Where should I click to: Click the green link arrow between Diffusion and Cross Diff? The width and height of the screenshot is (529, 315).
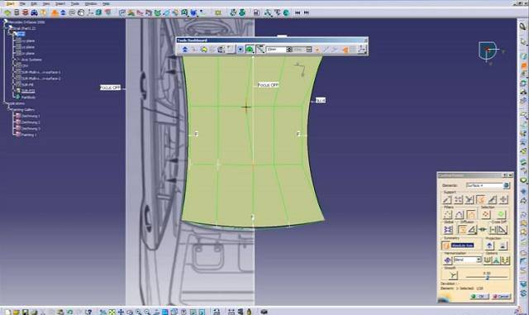483,230
